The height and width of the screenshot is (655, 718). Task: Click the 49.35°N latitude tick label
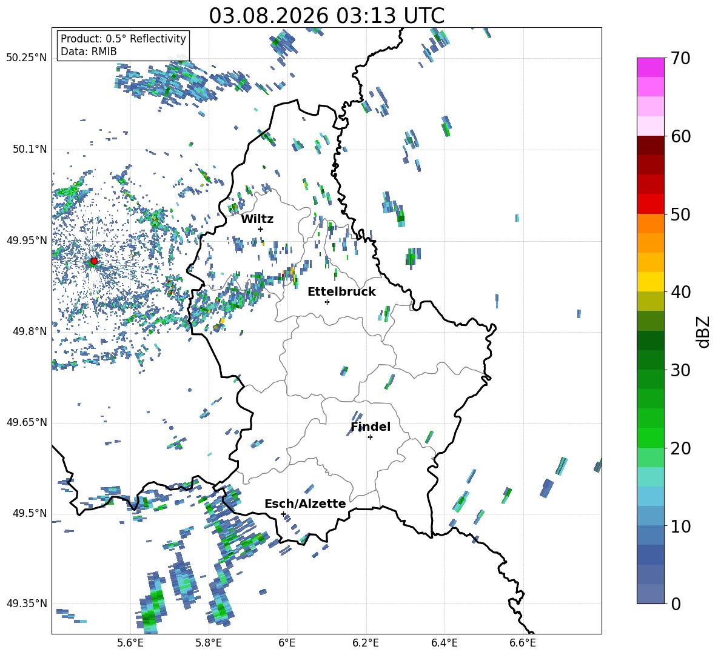tap(27, 603)
